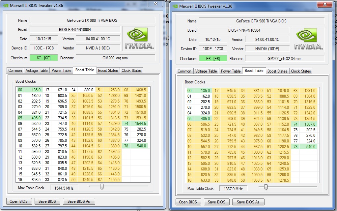Select boost entry 78 in right window

click(304, 146)
